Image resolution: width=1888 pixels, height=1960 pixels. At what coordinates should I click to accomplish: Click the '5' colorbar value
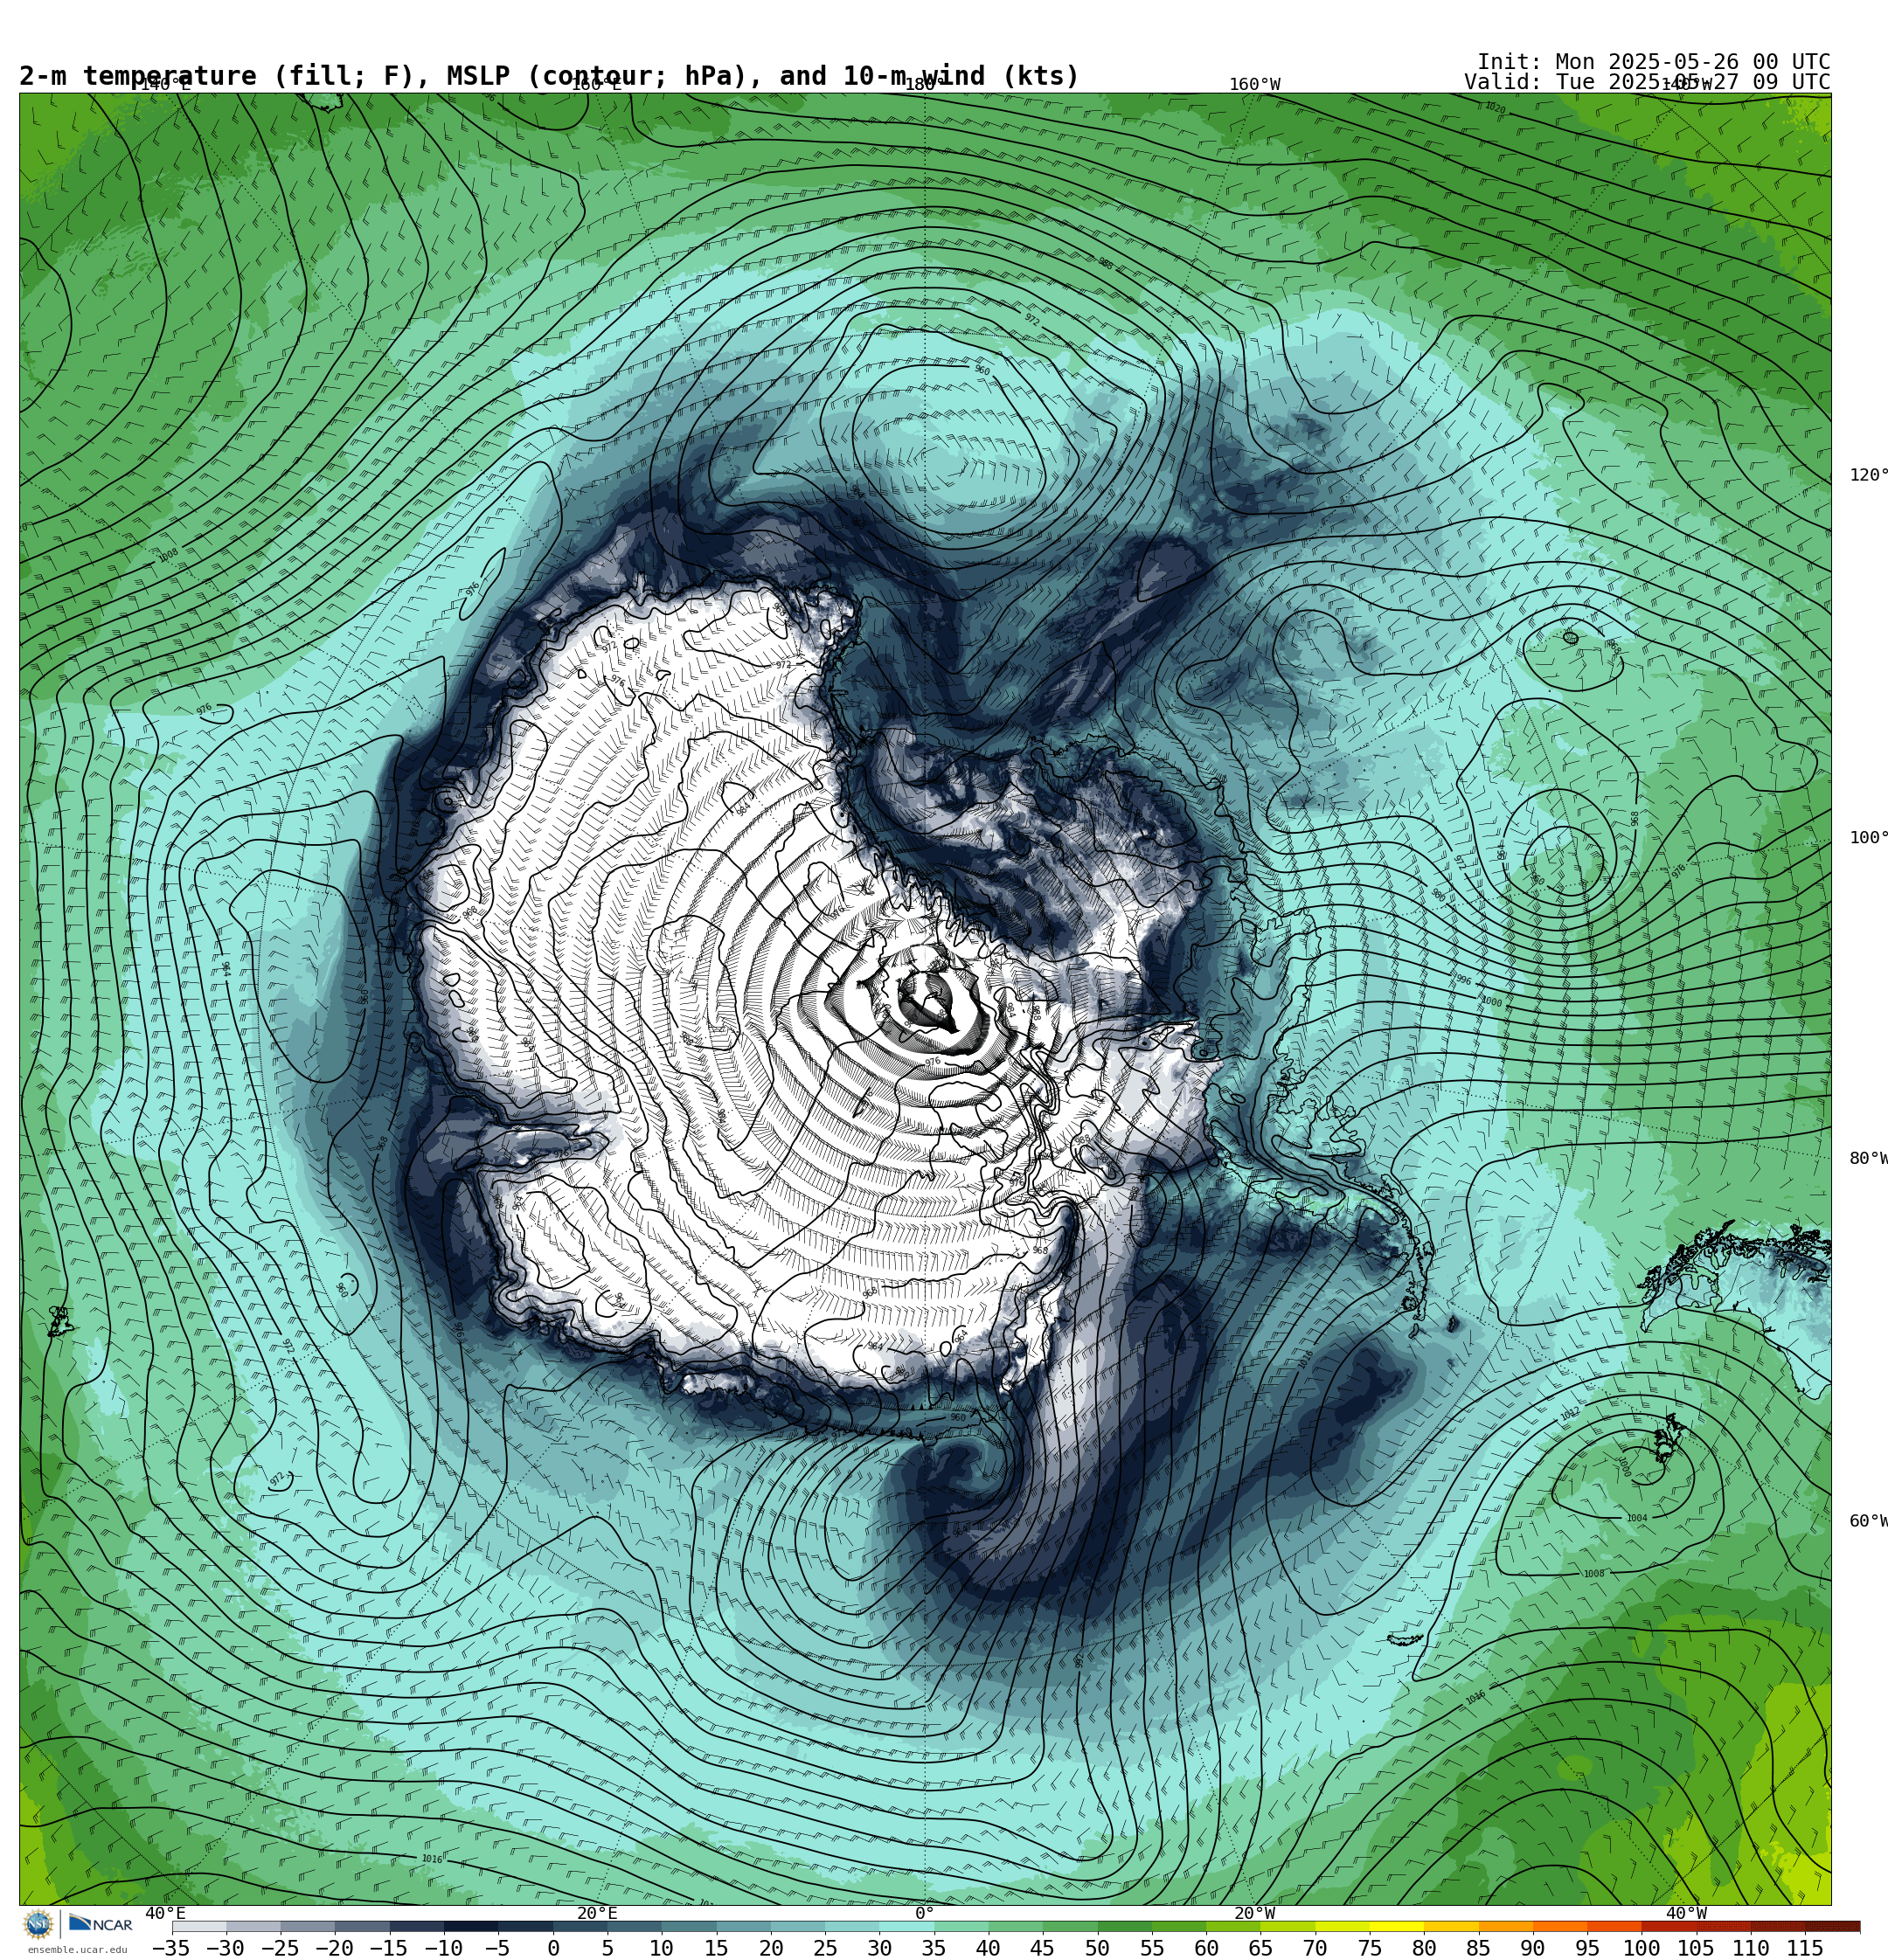[607, 1948]
